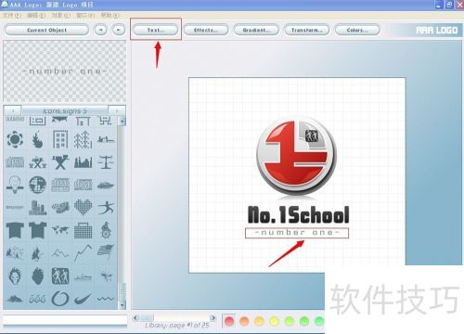This screenshot has width=464, height=334.
Task: Pick the alien face icon
Action: click(15, 276)
